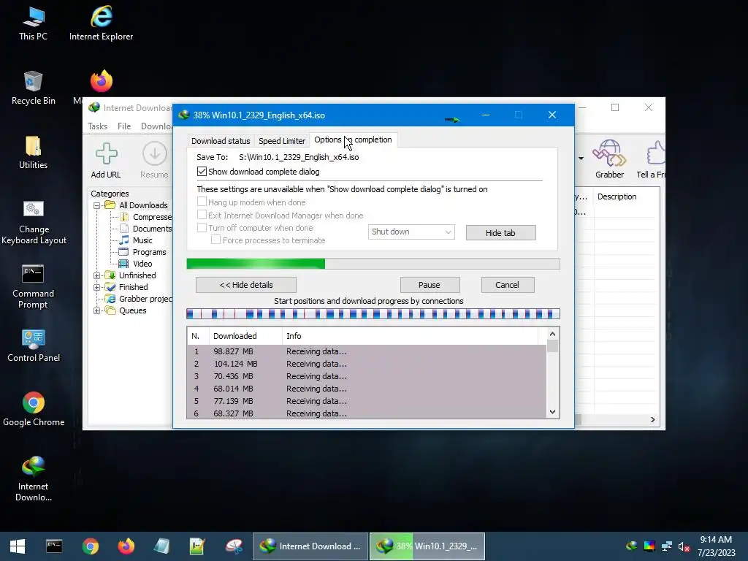The image size is (748, 561).
Task: Open Control Panel desktop icon
Action: tap(34, 346)
